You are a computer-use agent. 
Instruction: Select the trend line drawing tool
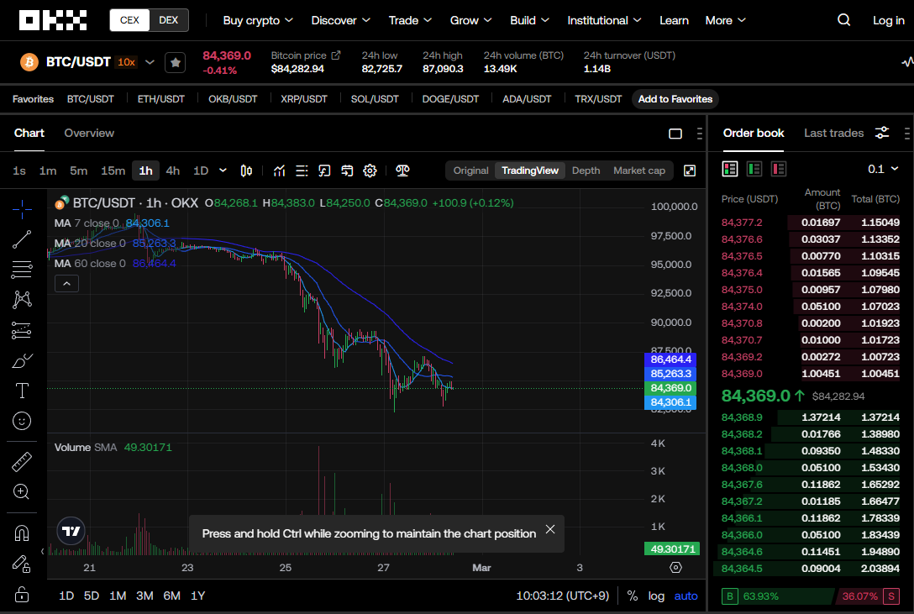(22, 239)
